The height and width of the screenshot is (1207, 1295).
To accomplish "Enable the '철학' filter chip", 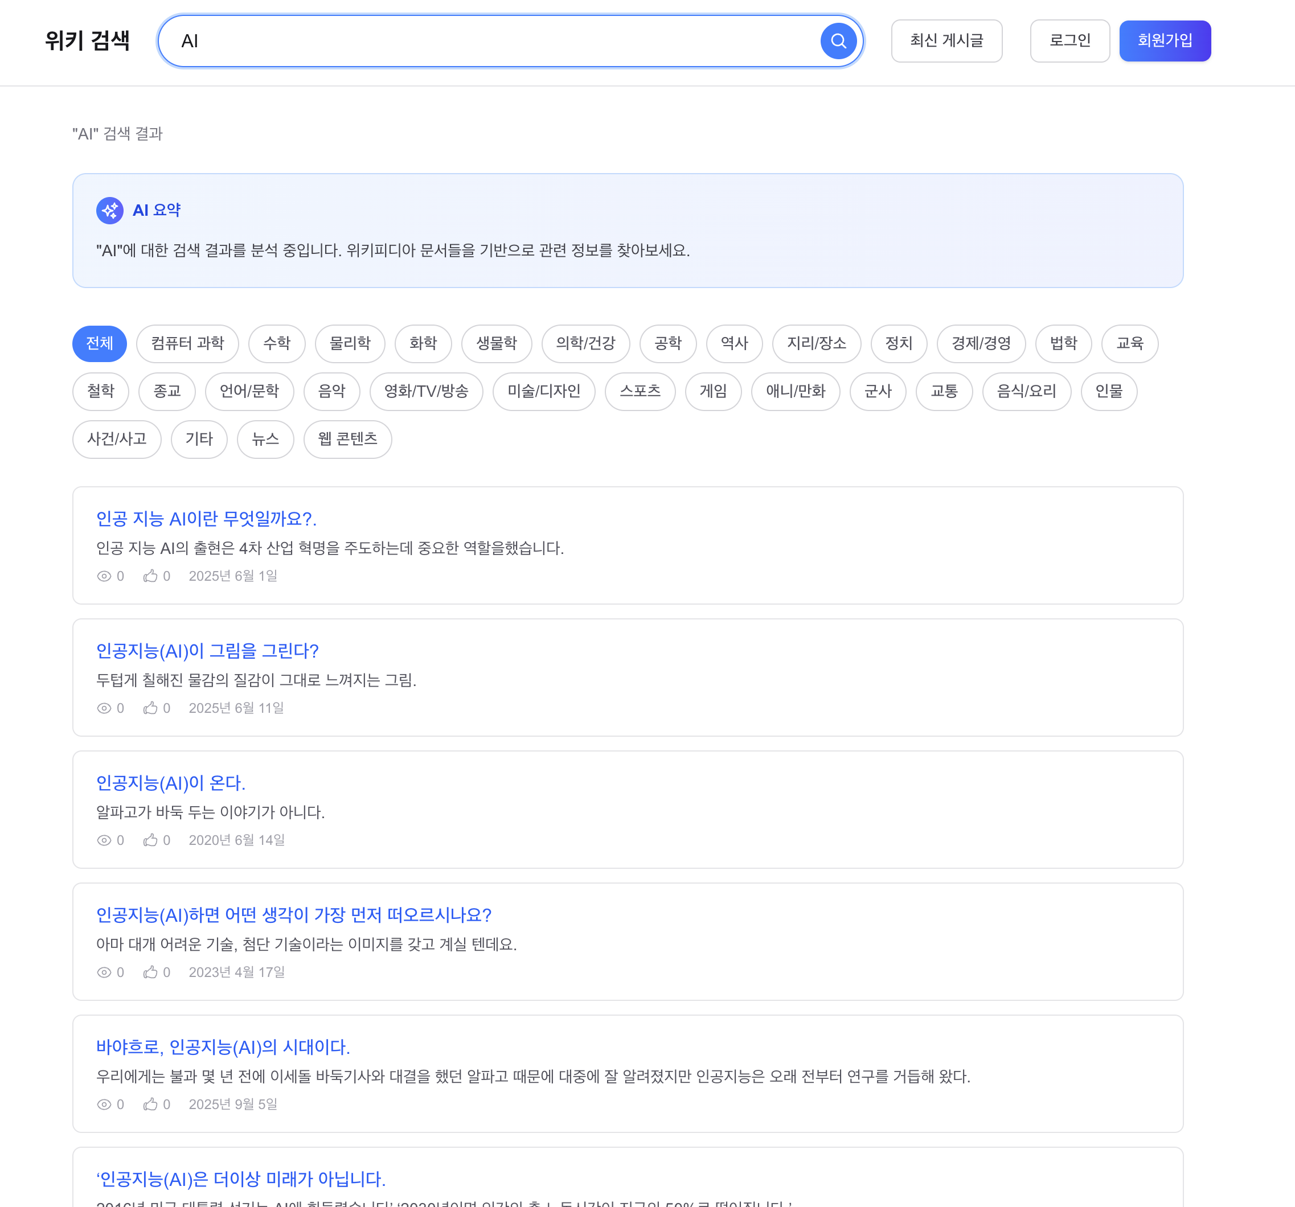I will pos(100,392).
